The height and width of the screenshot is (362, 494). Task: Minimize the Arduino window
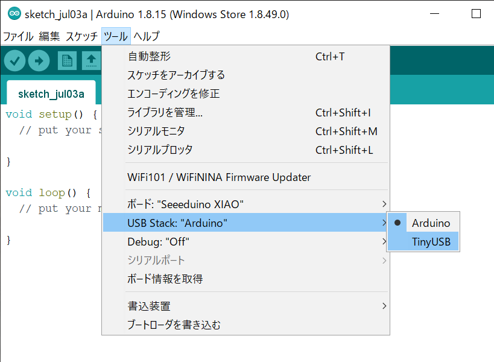click(x=434, y=13)
